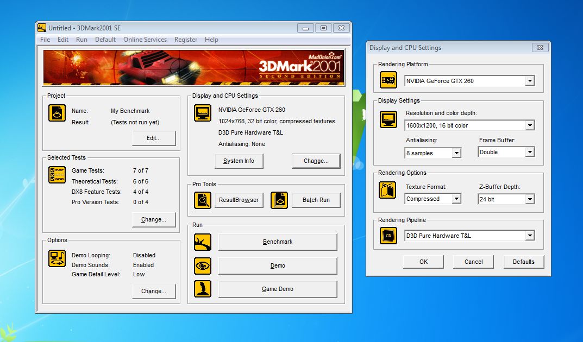
Task: Click the Project document icon
Action: pos(57,113)
